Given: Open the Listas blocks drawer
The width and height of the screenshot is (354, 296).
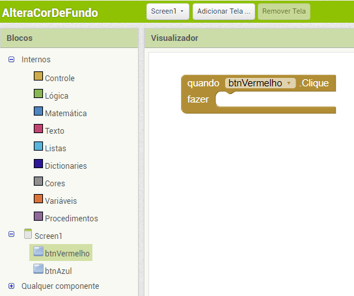Looking at the screenshot, I should (55, 149).
